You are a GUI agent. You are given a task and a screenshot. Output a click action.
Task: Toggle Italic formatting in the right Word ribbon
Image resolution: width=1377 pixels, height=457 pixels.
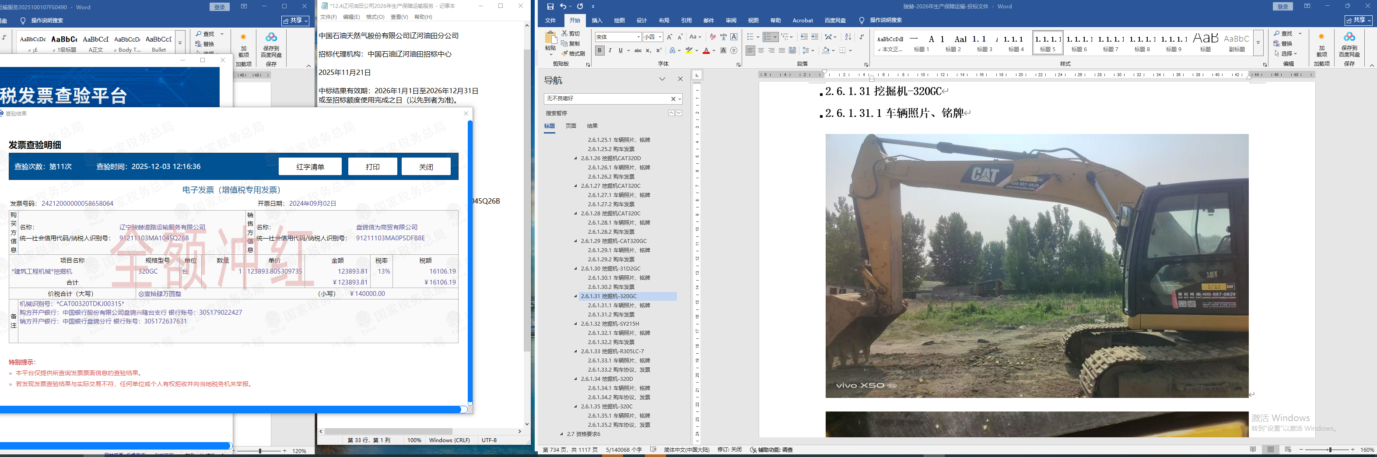coord(610,51)
